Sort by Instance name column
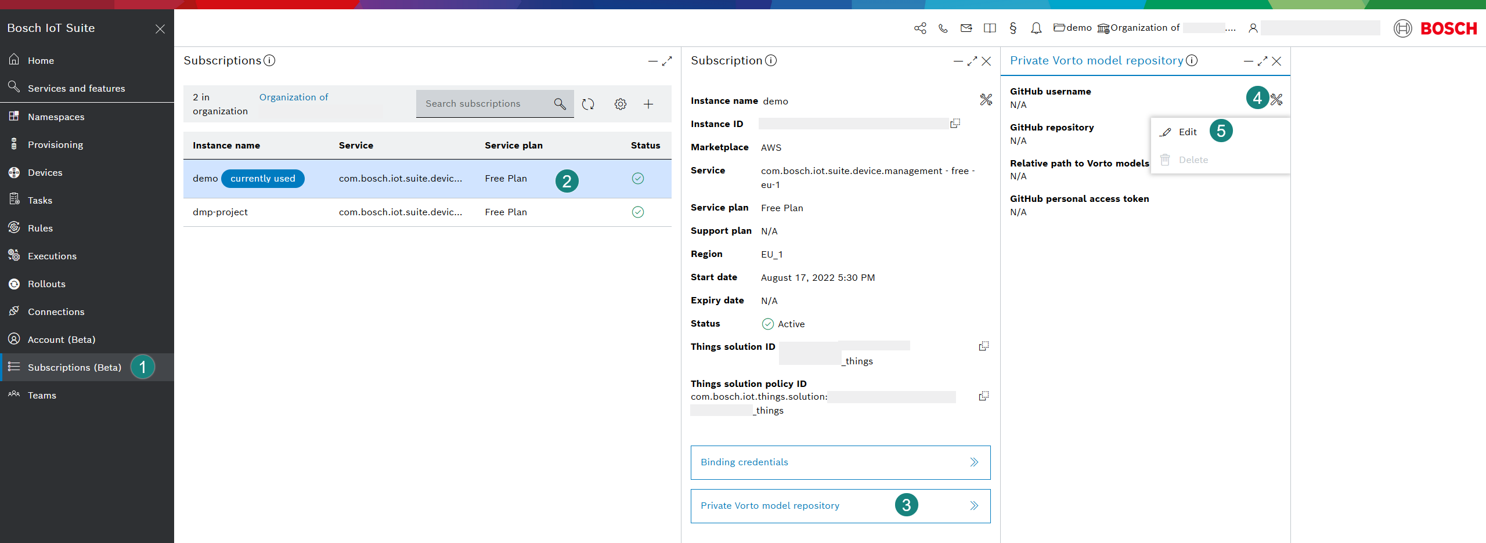This screenshot has width=1486, height=543. tap(226, 146)
